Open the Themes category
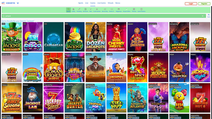 pos(134,10)
